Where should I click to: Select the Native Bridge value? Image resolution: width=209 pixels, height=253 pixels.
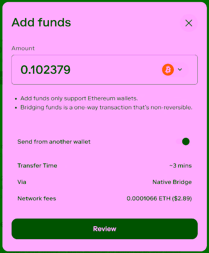(x=172, y=182)
